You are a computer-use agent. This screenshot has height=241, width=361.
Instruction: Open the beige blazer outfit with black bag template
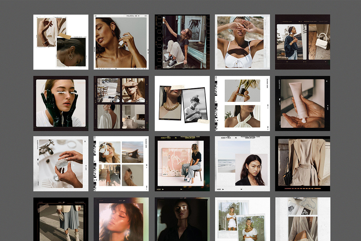pos(303,164)
